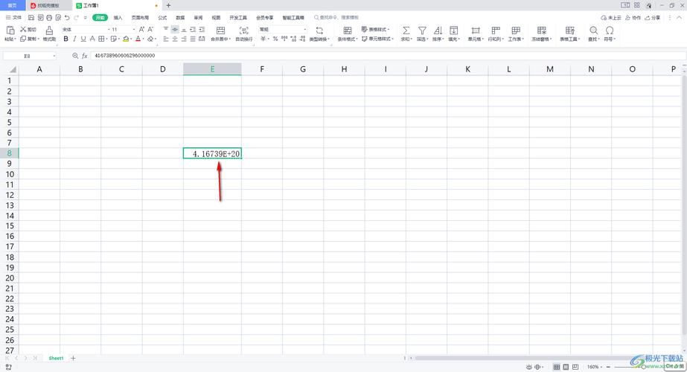Apply the red font color
Viewport: 687px width, 372px height.
click(138, 39)
